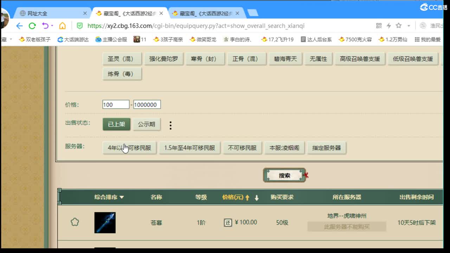Open a new browser tab
The width and height of the screenshot is (450, 253).
253,13
